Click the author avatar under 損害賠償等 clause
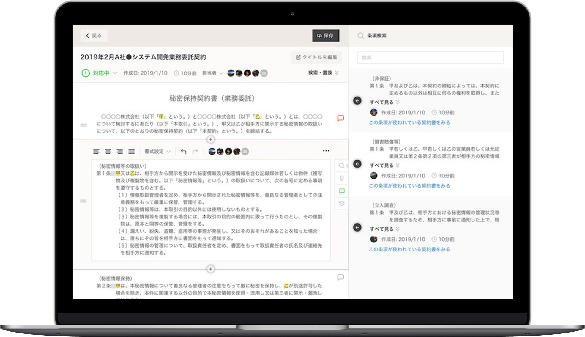Image resolution: width=585 pixels, height=337 pixels. point(374,176)
